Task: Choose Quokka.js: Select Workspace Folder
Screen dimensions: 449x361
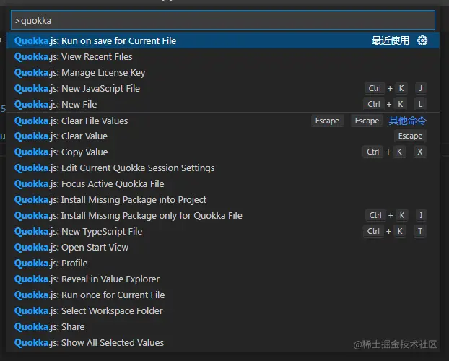Action: coord(223,311)
